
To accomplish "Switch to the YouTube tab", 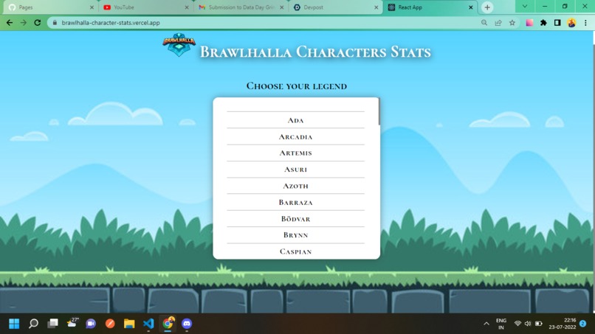I will [x=145, y=7].
